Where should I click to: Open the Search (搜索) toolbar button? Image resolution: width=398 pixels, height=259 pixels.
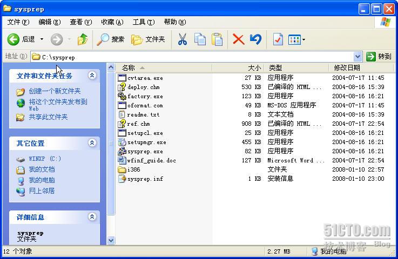coord(110,39)
